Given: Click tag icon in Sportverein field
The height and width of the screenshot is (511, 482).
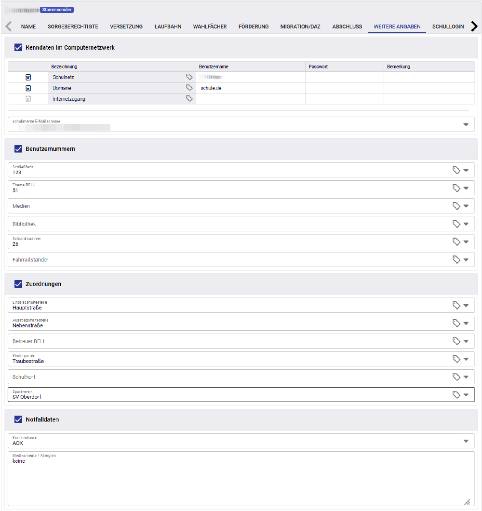Looking at the screenshot, I should 456,395.
